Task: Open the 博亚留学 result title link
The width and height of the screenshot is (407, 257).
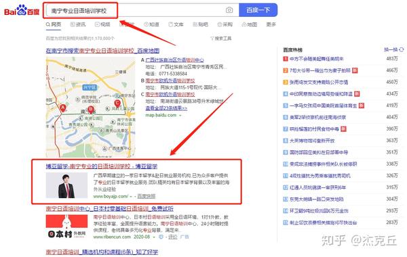Action: click(x=102, y=166)
